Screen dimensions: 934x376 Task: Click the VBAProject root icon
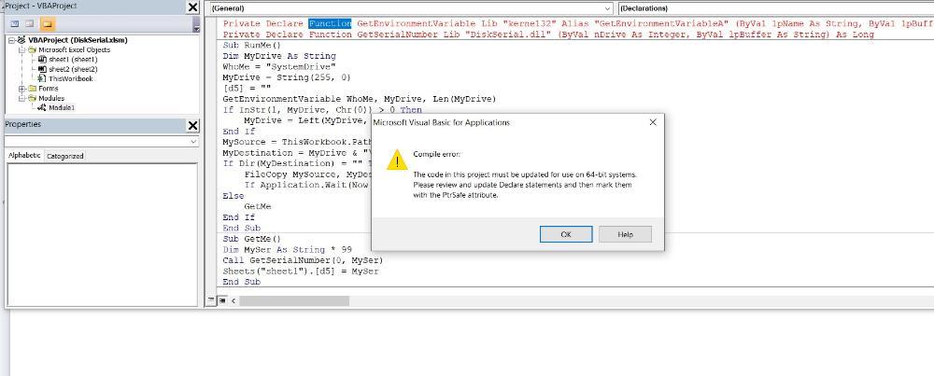pos(22,40)
